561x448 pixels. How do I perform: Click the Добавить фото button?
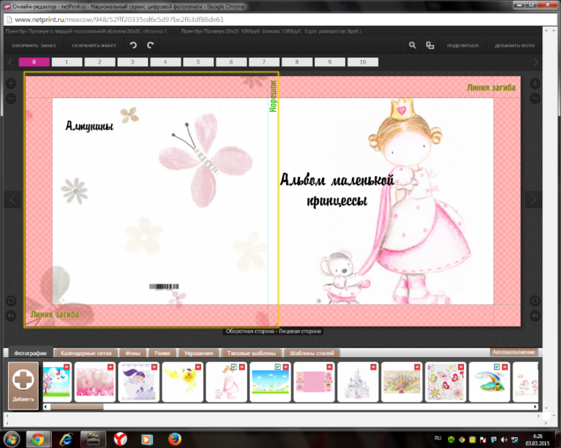[x=514, y=45]
